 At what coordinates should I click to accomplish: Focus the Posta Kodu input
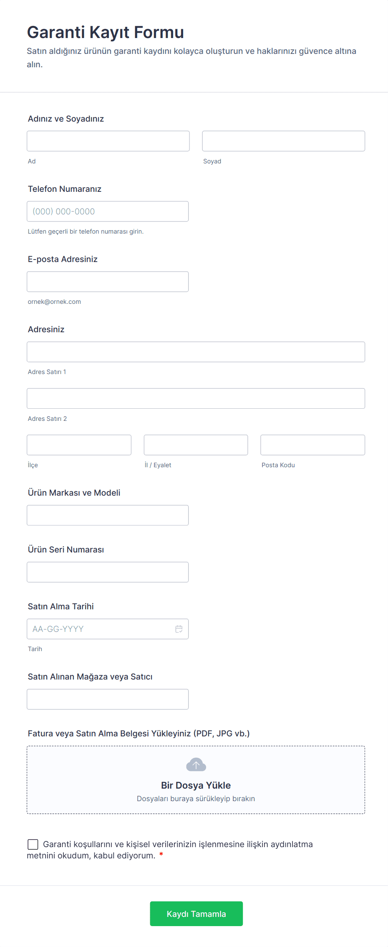[x=312, y=445]
